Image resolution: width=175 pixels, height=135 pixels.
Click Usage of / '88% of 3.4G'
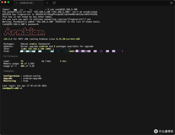pyautogui.click(x=27, y=66)
